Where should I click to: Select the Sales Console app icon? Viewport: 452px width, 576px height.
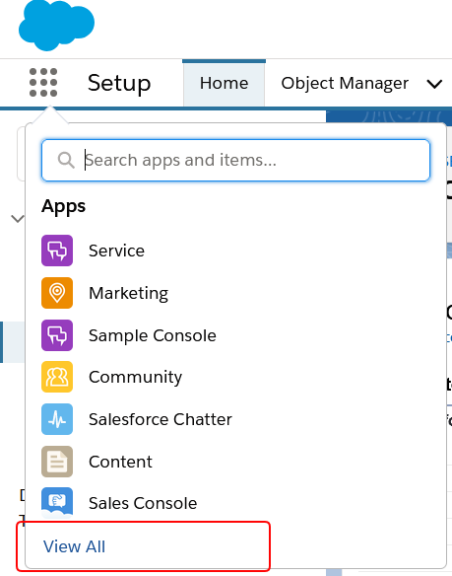point(57,503)
